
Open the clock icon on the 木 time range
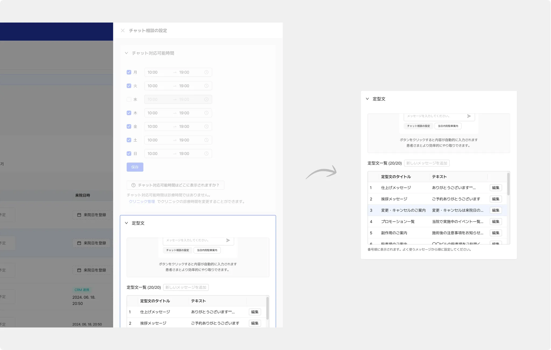point(206,113)
